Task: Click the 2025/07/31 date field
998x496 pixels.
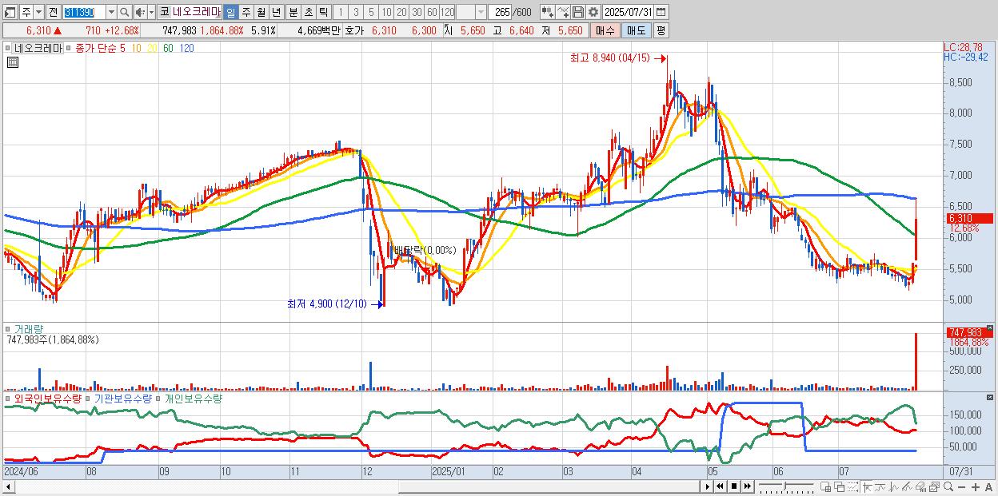Action: coord(628,12)
